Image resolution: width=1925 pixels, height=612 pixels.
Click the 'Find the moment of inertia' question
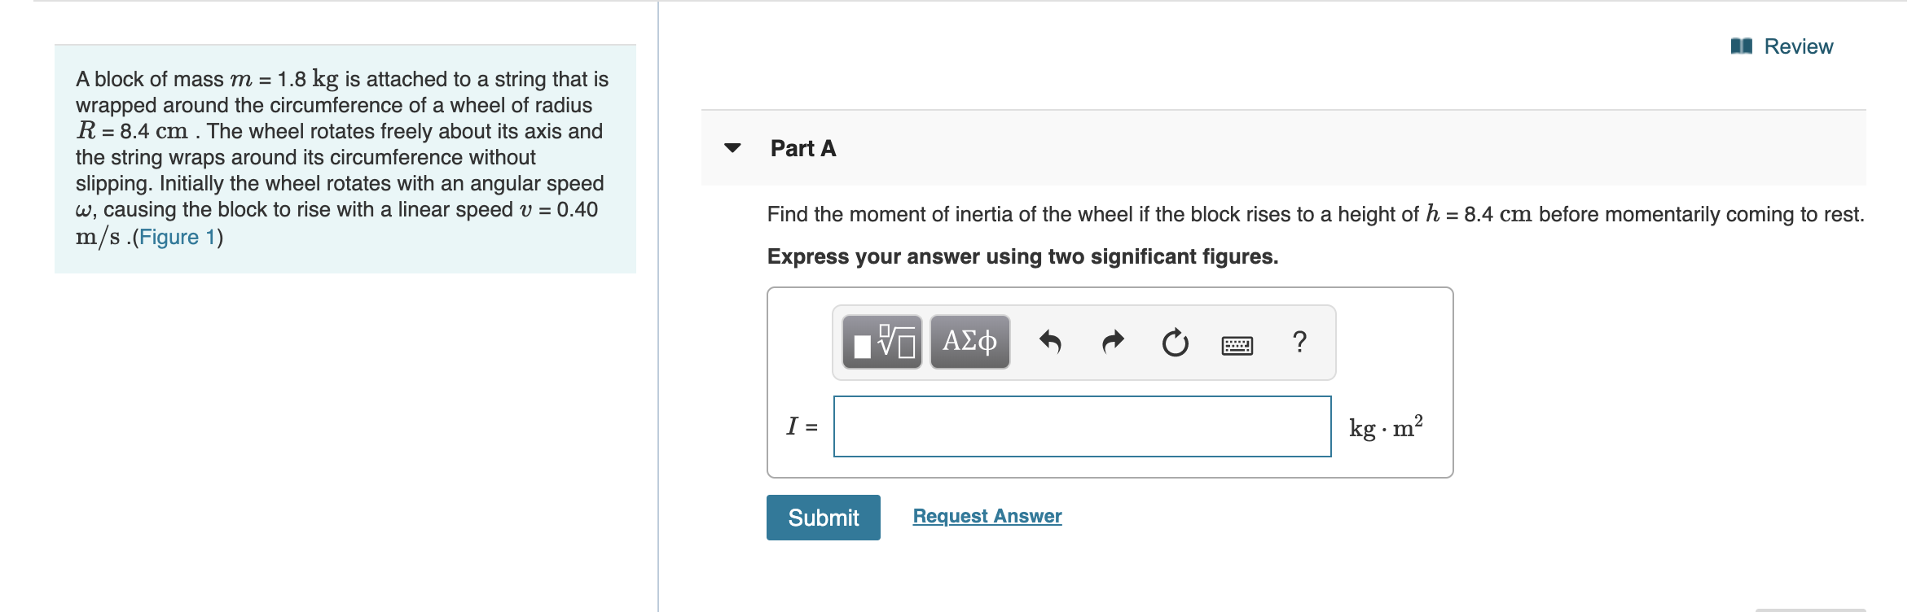tap(1315, 214)
